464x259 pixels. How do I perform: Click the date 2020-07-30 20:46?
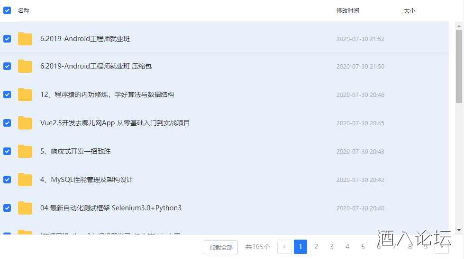click(x=360, y=95)
